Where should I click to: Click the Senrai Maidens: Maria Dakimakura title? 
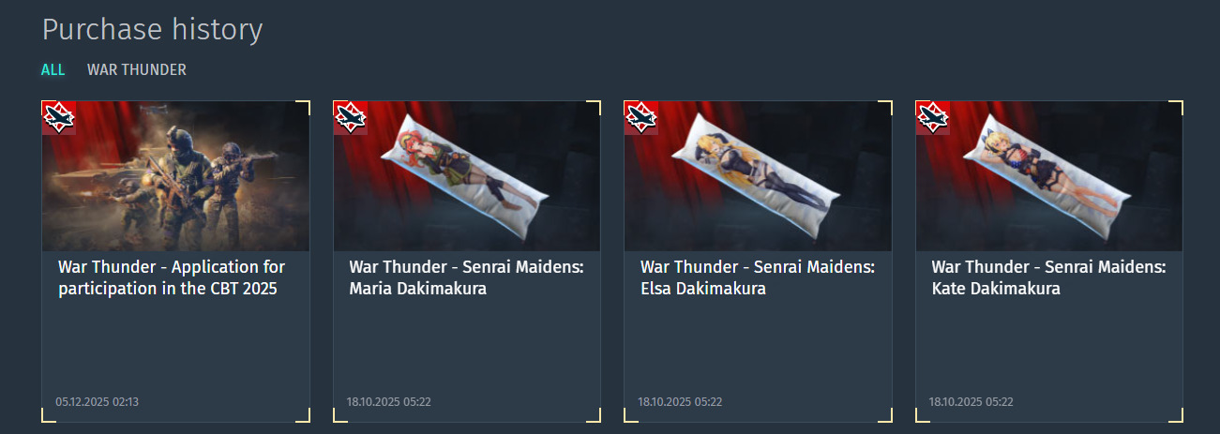pyautogui.click(x=466, y=278)
